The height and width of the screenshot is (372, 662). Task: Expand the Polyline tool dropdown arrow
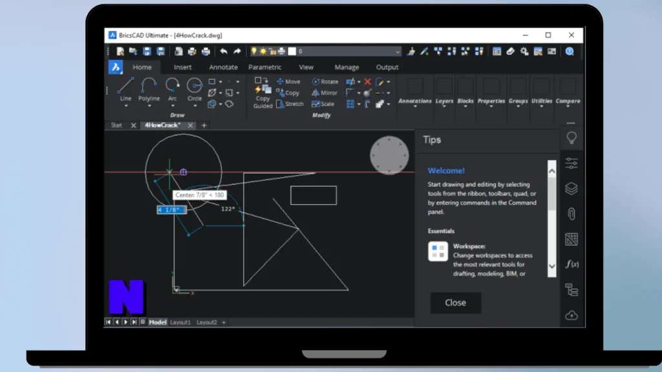(x=149, y=107)
